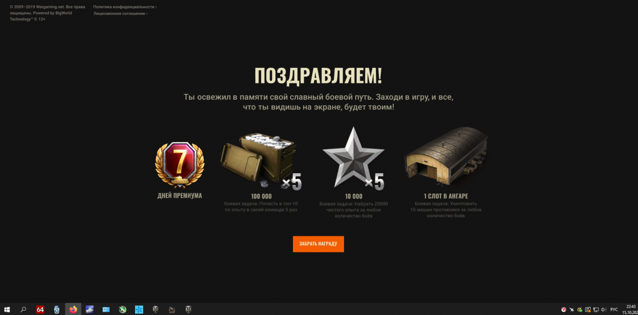The width and height of the screenshot is (638, 315).
Task: Open the Политика конфиденциальности link
Action: click(124, 7)
